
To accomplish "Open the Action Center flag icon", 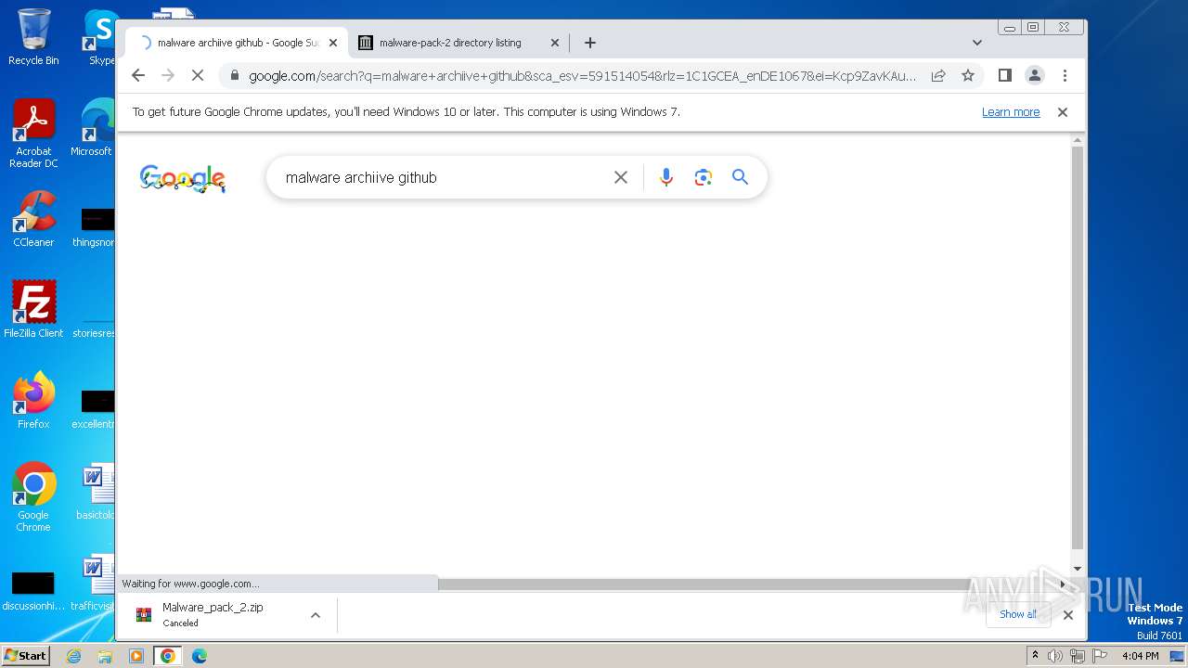I will tap(1098, 656).
